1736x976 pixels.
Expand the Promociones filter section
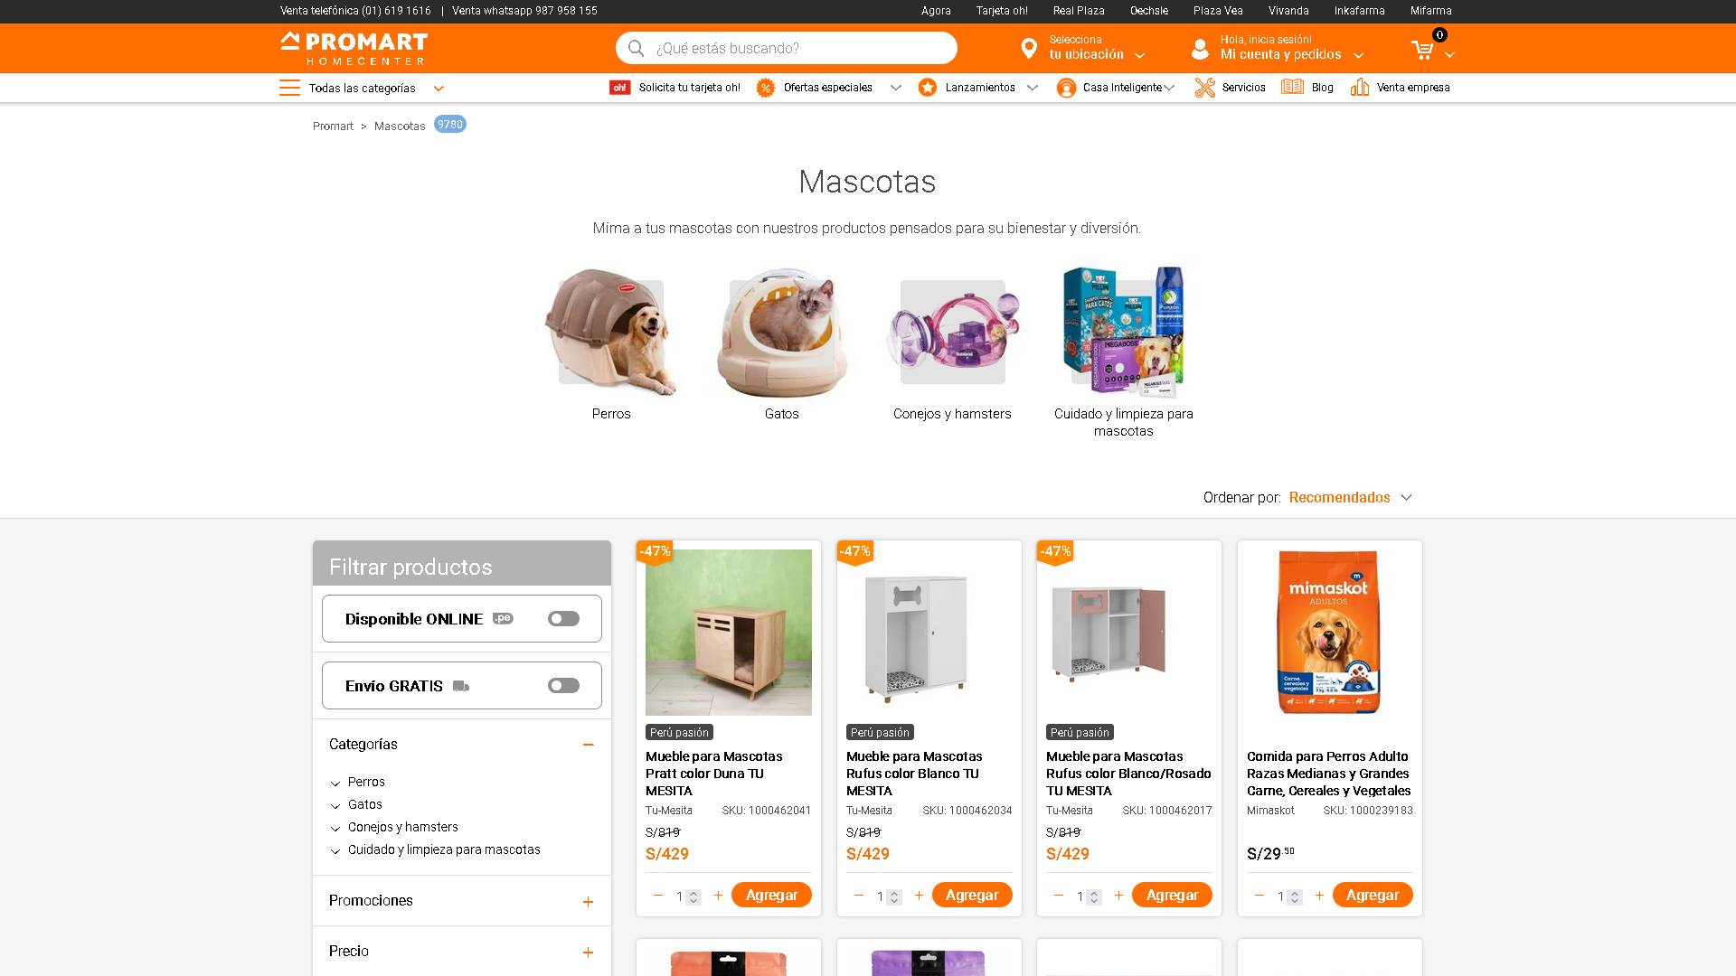588,902
